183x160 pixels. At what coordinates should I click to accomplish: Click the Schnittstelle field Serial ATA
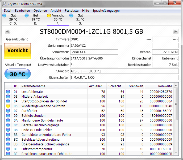[x=94, y=52]
